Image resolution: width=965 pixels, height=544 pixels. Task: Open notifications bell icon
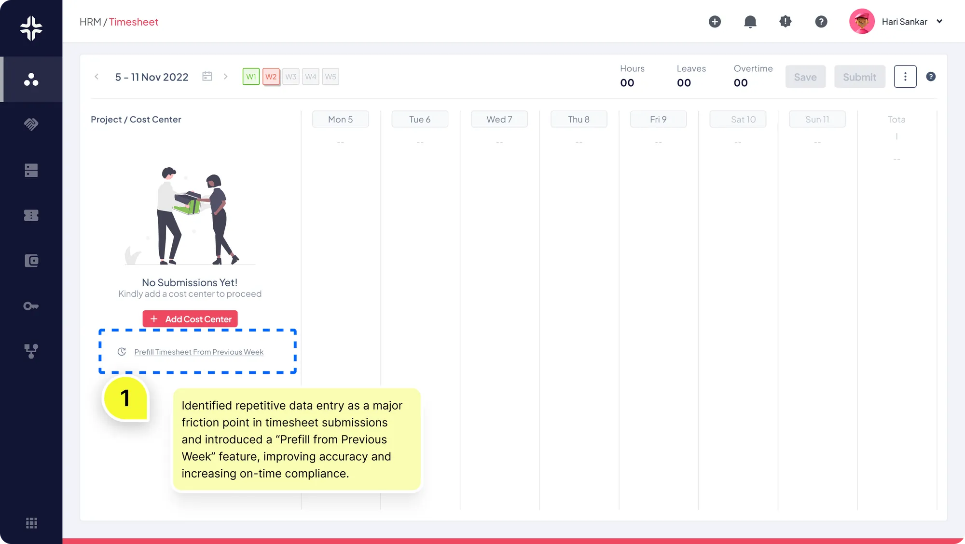click(x=750, y=22)
